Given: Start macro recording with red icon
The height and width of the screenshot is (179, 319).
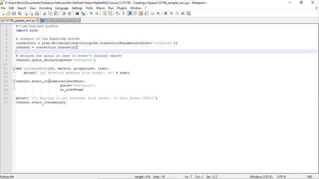Looking at the screenshot, I should pyautogui.click(x=165, y=13).
